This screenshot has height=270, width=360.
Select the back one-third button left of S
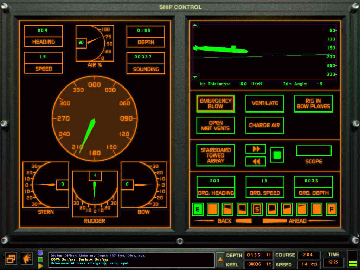click(x=242, y=209)
